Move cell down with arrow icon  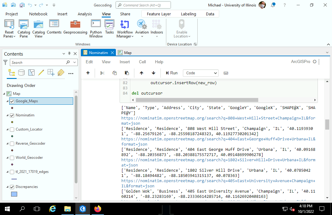coord(153,73)
